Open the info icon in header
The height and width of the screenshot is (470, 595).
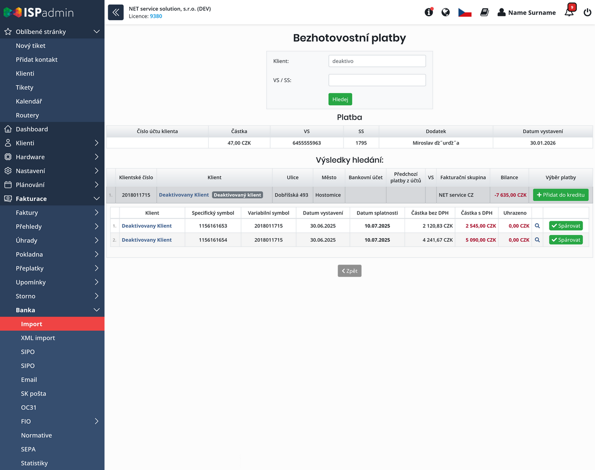pyautogui.click(x=429, y=12)
